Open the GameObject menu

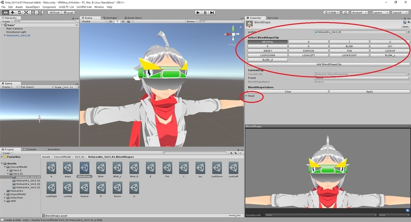tap(33, 7)
